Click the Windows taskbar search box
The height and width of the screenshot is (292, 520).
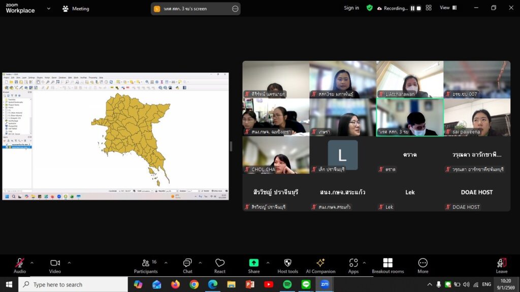click(x=73, y=284)
